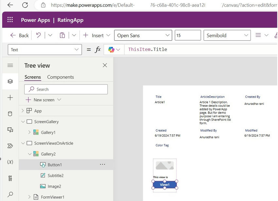278x201 pixels.
Task: Select the App item in tree
Action: (38, 111)
